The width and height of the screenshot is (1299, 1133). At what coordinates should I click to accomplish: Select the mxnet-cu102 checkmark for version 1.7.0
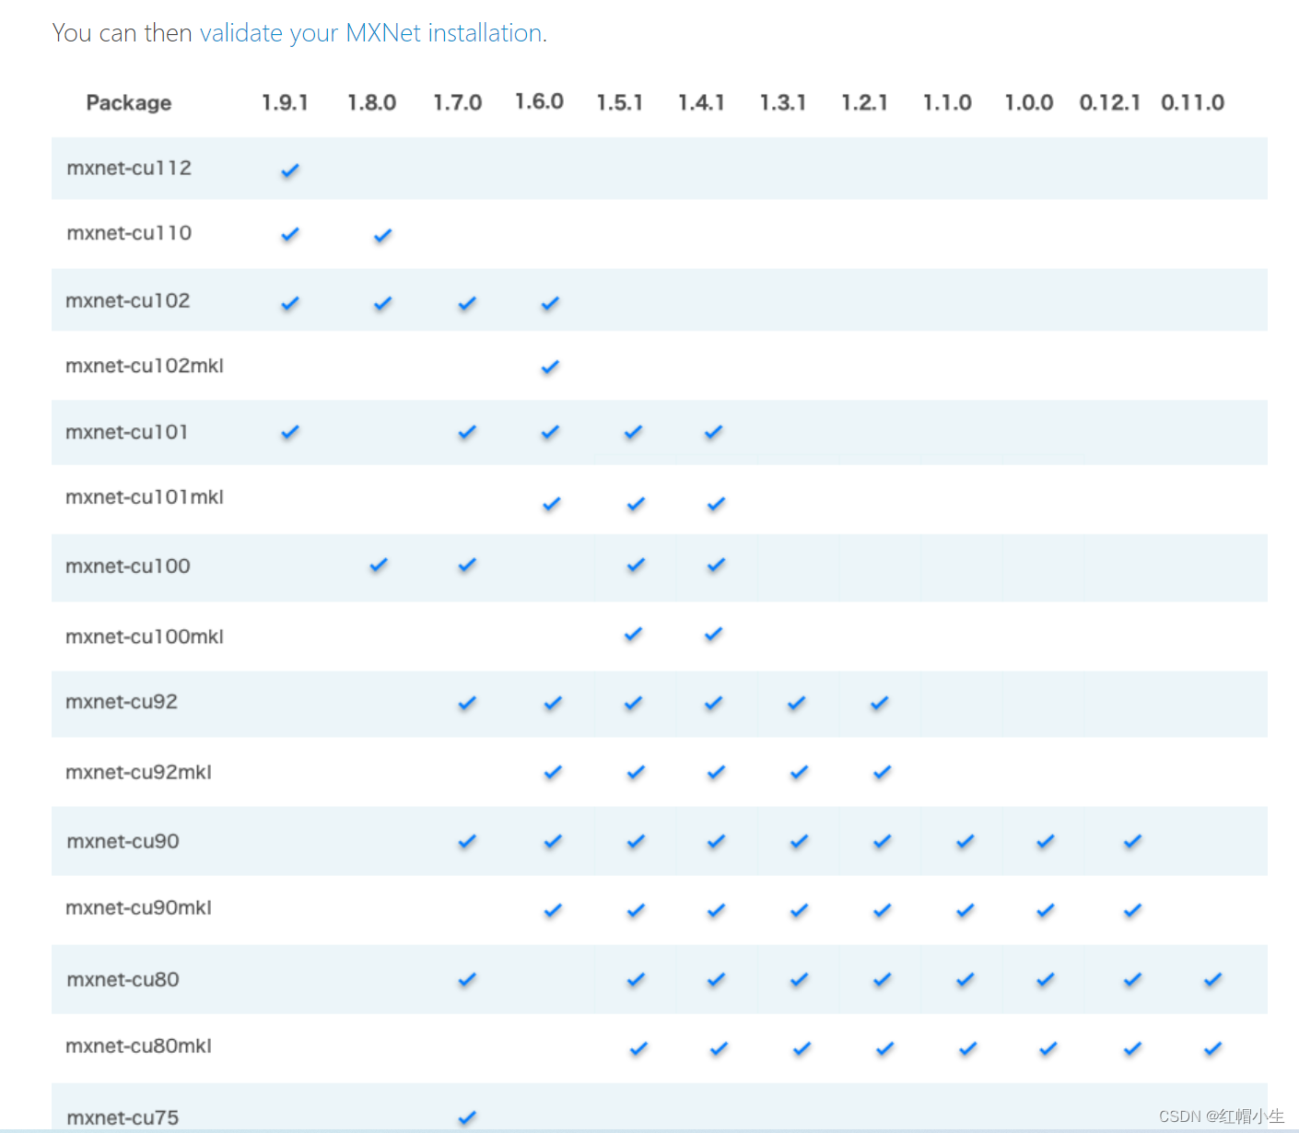pos(467,303)
